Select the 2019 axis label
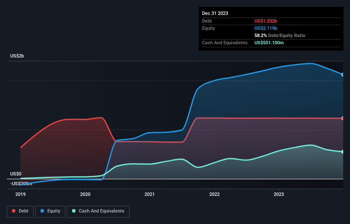350x224 pixels. [20, 194]
